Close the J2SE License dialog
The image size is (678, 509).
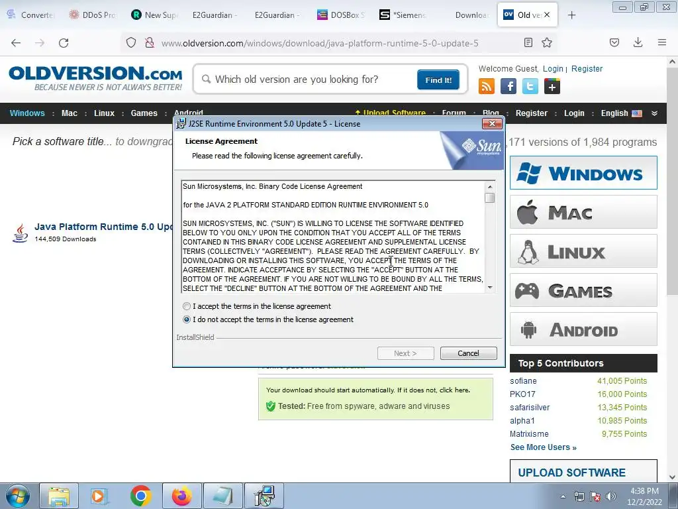tap(492, 124)
